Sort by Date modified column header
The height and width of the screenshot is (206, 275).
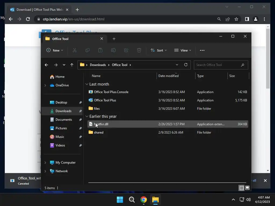pos(168,76)
